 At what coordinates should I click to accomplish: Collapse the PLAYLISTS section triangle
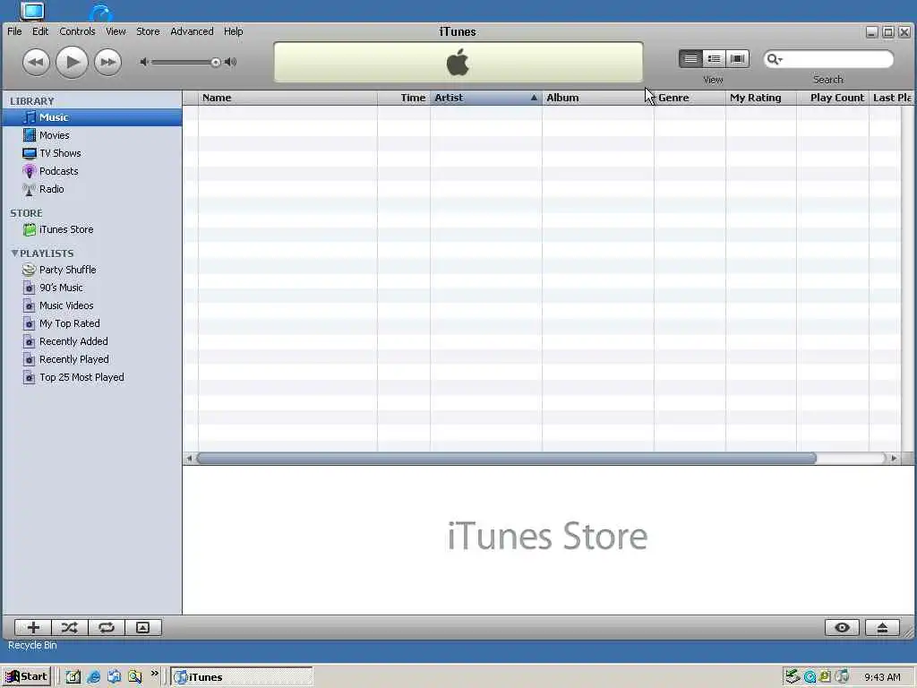tap(14, 254)
